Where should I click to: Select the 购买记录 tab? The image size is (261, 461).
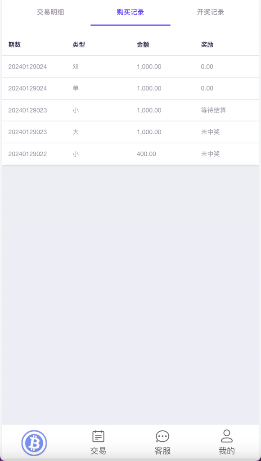[x=130, y=13]
